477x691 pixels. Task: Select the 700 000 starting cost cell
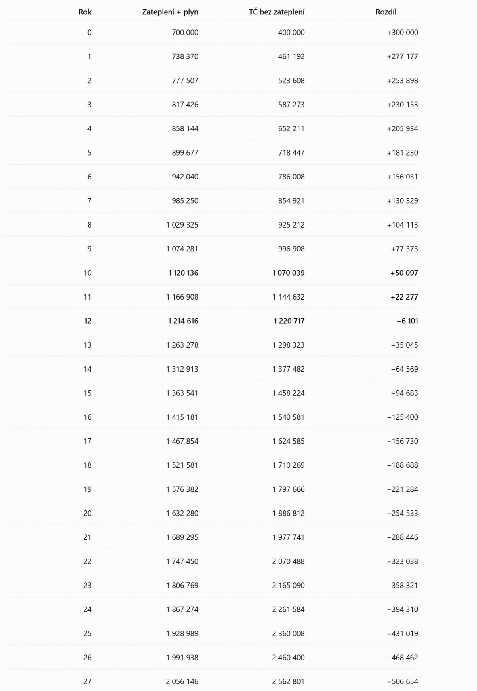(185, 33)
